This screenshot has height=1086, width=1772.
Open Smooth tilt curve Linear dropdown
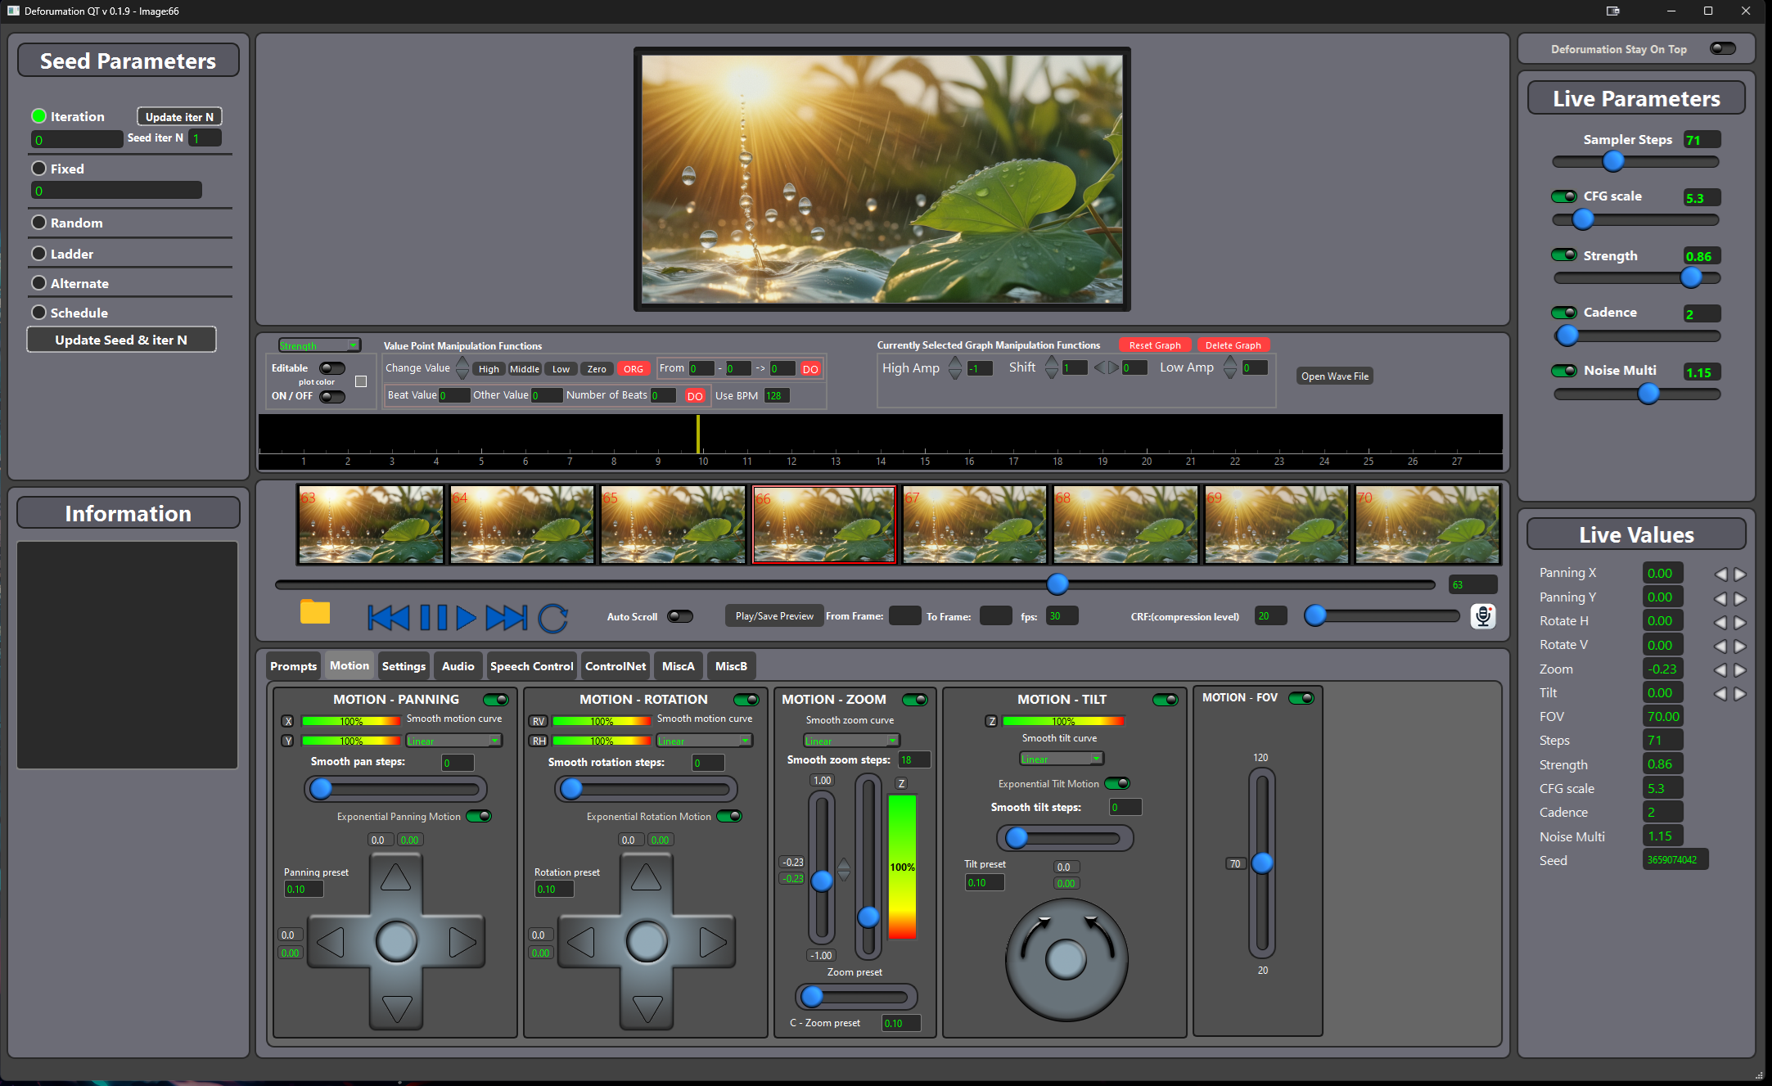tap(1062, 759)
